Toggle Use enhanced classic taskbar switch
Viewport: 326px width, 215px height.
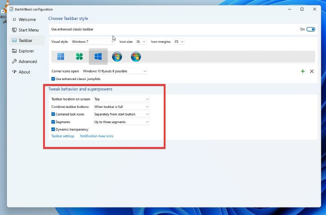[x=311, y=29]
